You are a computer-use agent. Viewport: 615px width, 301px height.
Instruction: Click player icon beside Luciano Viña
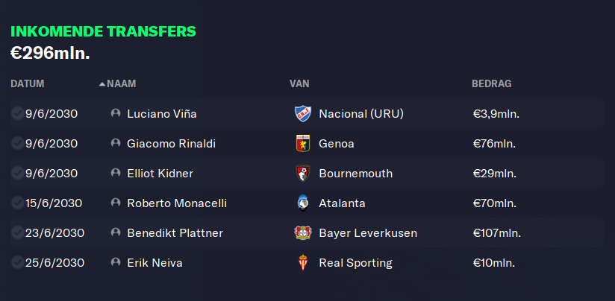click(115, 113)
